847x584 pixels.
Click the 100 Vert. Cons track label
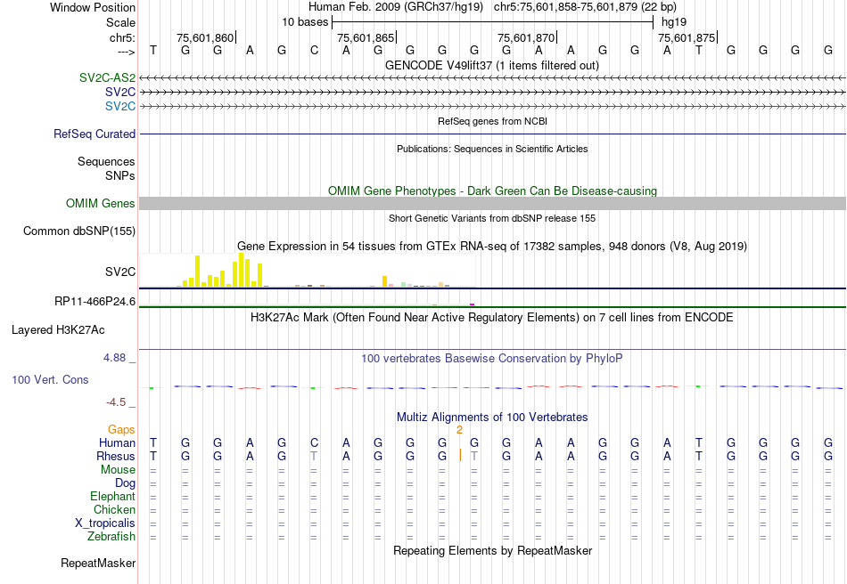(50, 379)
